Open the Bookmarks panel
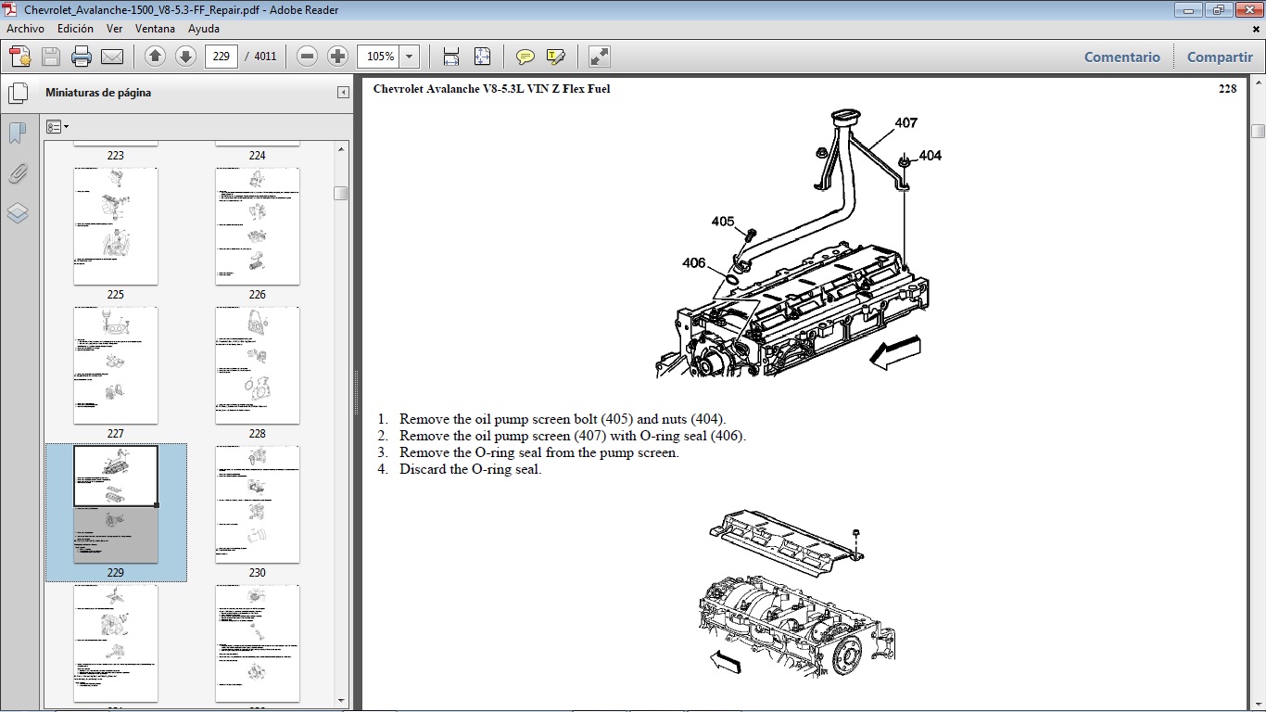 point(18,133)
